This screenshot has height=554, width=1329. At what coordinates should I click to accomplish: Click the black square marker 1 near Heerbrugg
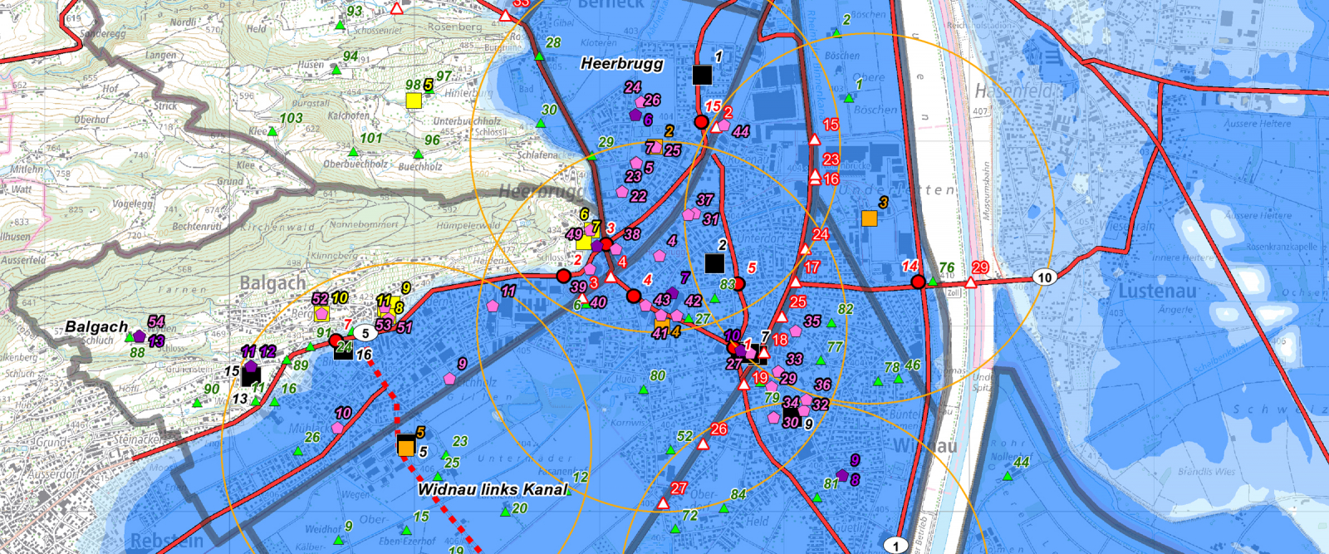pos(702,76)
